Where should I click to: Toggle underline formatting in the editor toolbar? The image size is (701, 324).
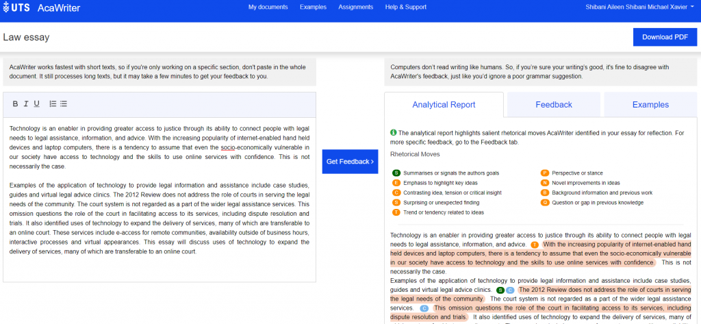click(x=37, y=104)
